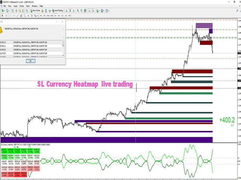241x180 pixels.
Task: Switch chart to bar chart style
Action: point(67,11)
